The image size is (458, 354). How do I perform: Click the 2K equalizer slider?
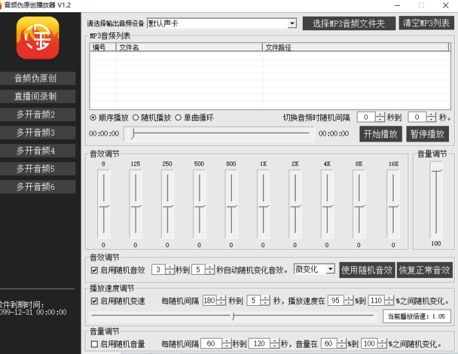295,204
